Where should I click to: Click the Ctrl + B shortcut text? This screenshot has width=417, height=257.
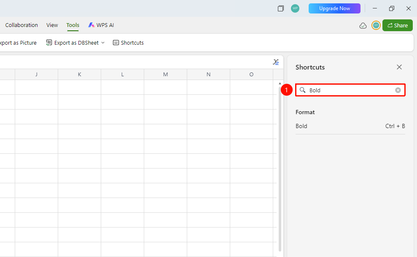tap(395, 126)
